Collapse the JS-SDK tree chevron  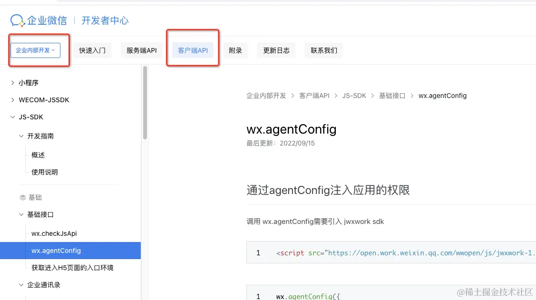13,117
